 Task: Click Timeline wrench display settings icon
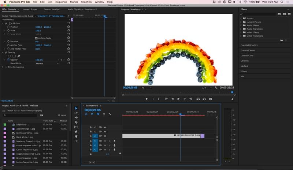(x=110, y=114)
